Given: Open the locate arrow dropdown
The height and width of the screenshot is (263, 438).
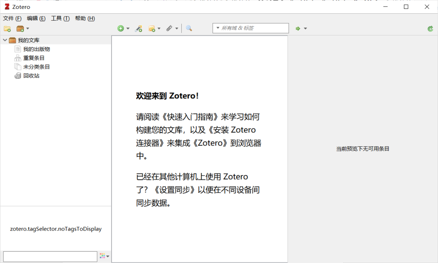Looking at the screenshot, I should (x=305, y=28).
